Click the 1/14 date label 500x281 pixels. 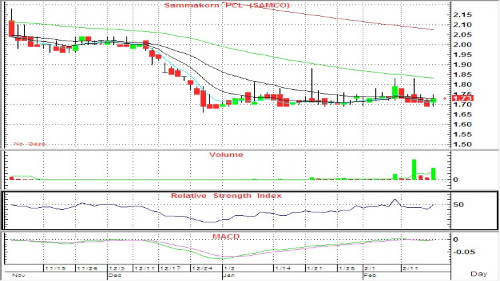(283, 268)
